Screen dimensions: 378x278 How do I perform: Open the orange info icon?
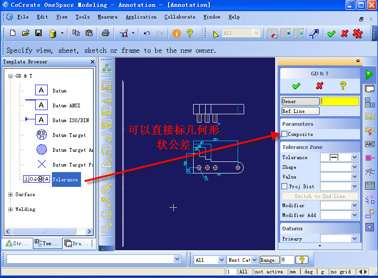pyautogui.click(x=176, y=33)
